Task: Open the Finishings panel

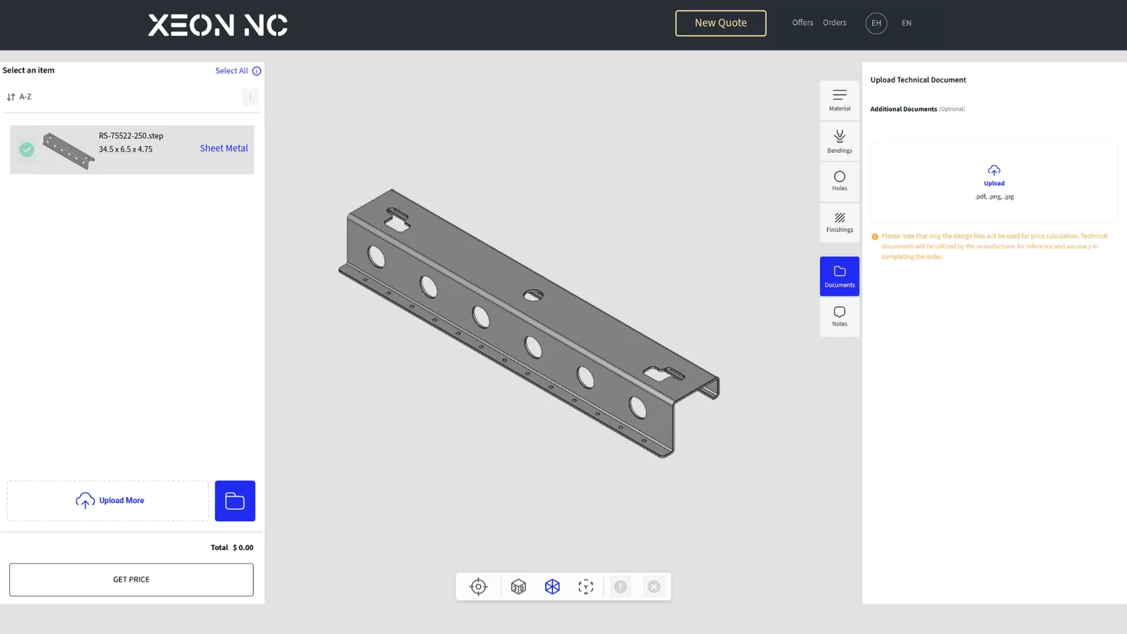Action: pyautogui.click(x=840, y=223)
